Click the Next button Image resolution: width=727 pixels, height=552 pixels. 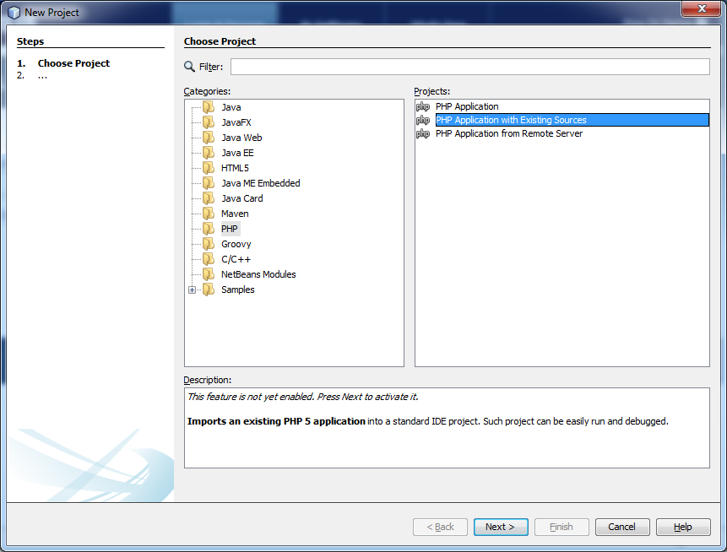[501, 527]
